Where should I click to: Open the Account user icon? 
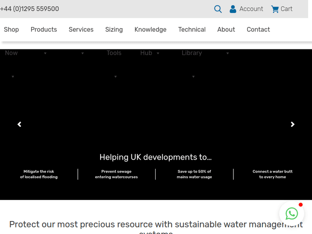tap(233, 9)
